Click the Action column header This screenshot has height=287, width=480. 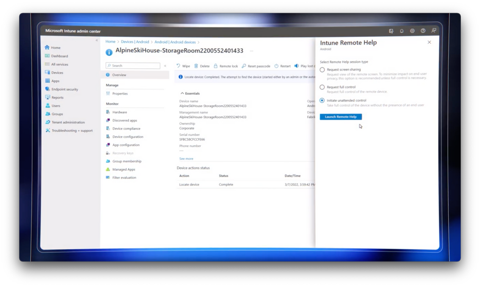tap(184, 176)
